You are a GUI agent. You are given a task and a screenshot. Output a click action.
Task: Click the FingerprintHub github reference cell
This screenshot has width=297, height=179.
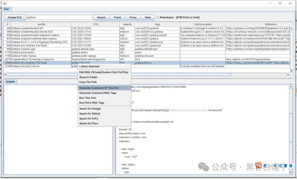[258, 59]
